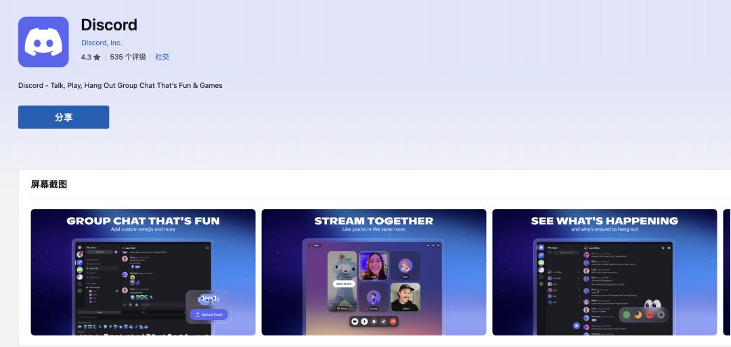731x347 pixels.
Task: Open the See What's Happening screenshot
Action: (x=604, y=272)
